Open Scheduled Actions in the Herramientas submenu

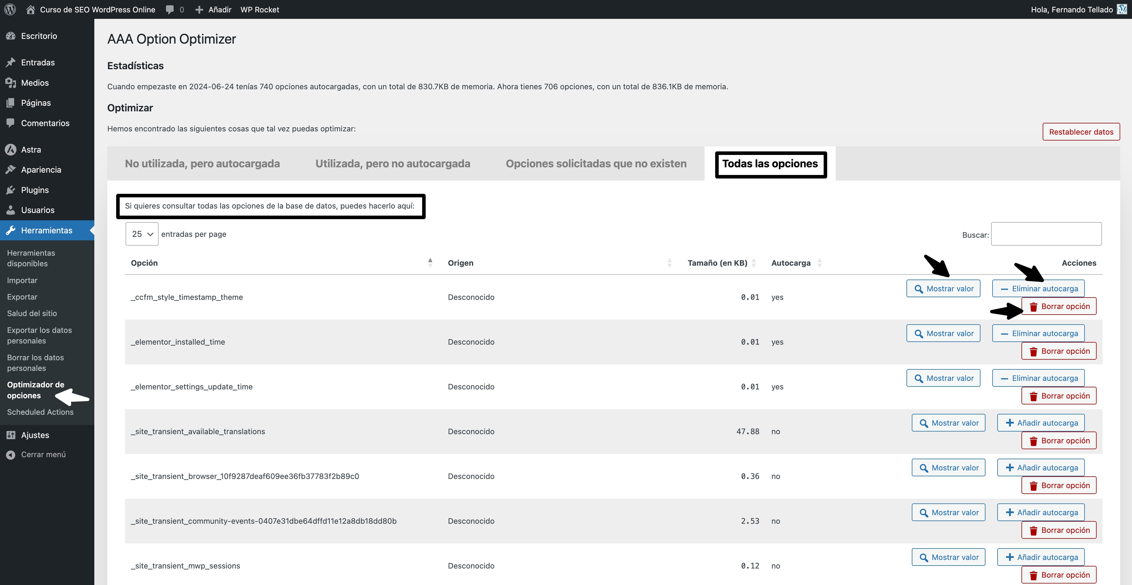coord(40,412)
